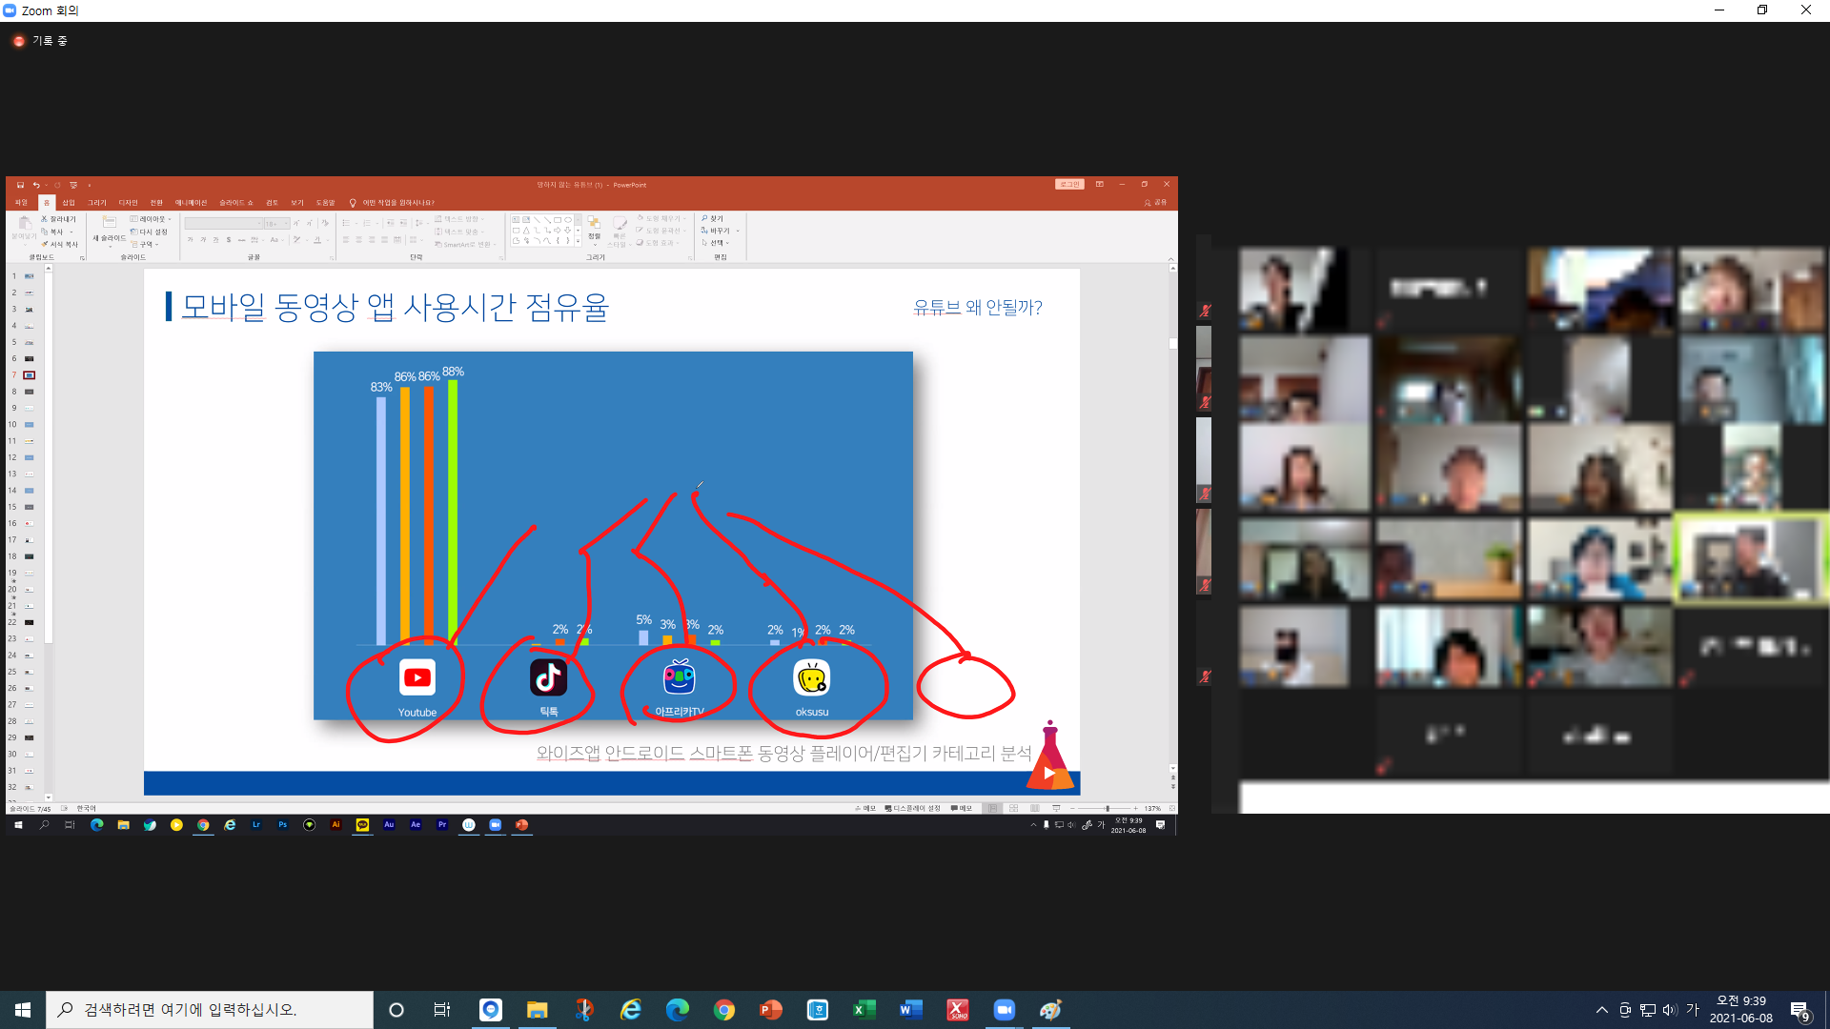Switch to Zoom app on taskbar
Viewport: 1830px width, 1029px height.
tap(1005, 1010)
